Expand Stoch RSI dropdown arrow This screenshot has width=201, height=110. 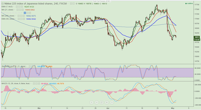[x=27, y=66]
